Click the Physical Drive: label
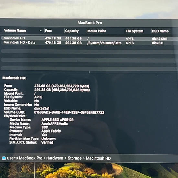The height and width of the screenshot is (178, 178). tap(15, 116)
